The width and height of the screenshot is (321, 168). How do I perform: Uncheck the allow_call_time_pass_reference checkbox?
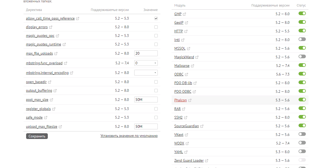click(x=156, y=18)
